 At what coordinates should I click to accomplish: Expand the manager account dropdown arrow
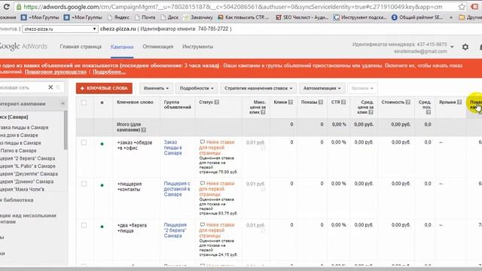[452, 47]
